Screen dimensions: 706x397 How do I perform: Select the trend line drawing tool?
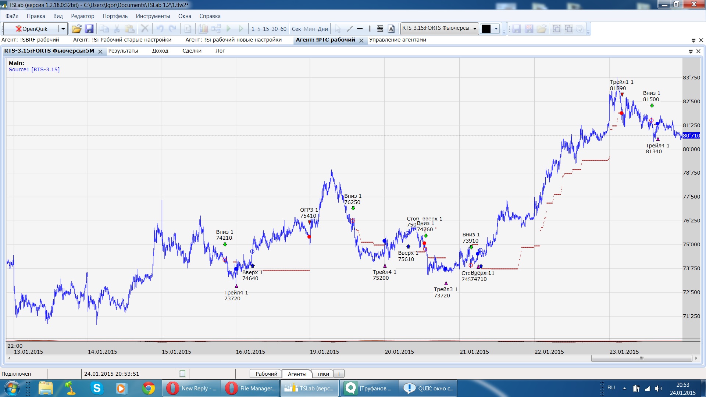pyautogui.click(x=350, y=29)
